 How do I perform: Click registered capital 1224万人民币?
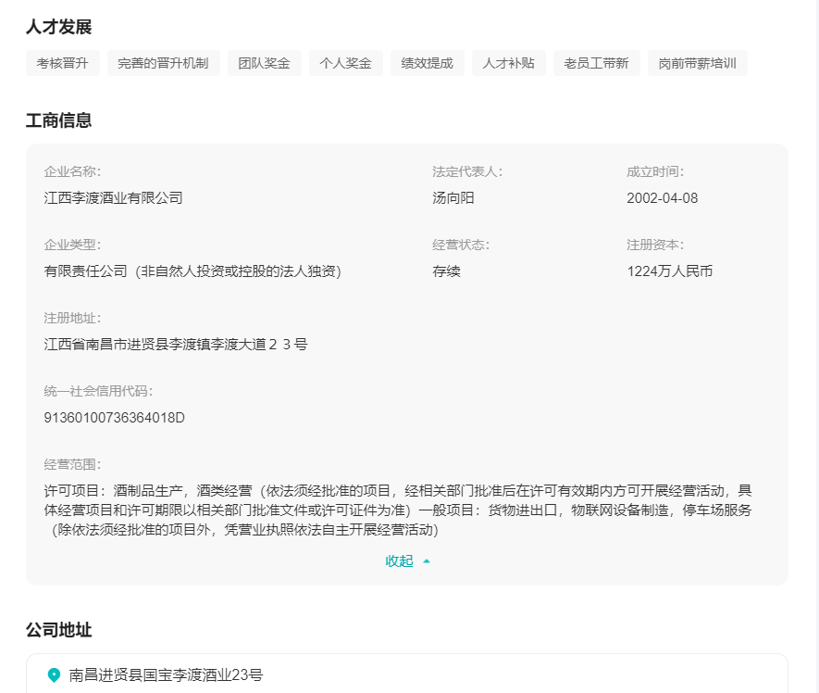tap(670, 271)
